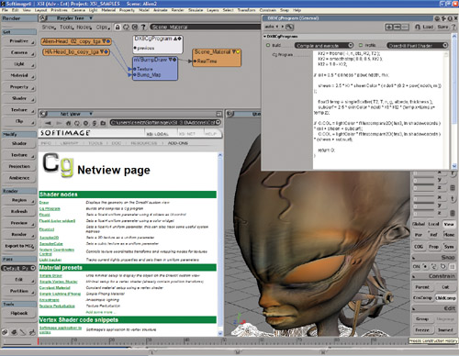Click the Freeze button in Edit panel
Screen dimensions: 459x356
point(422,330)
